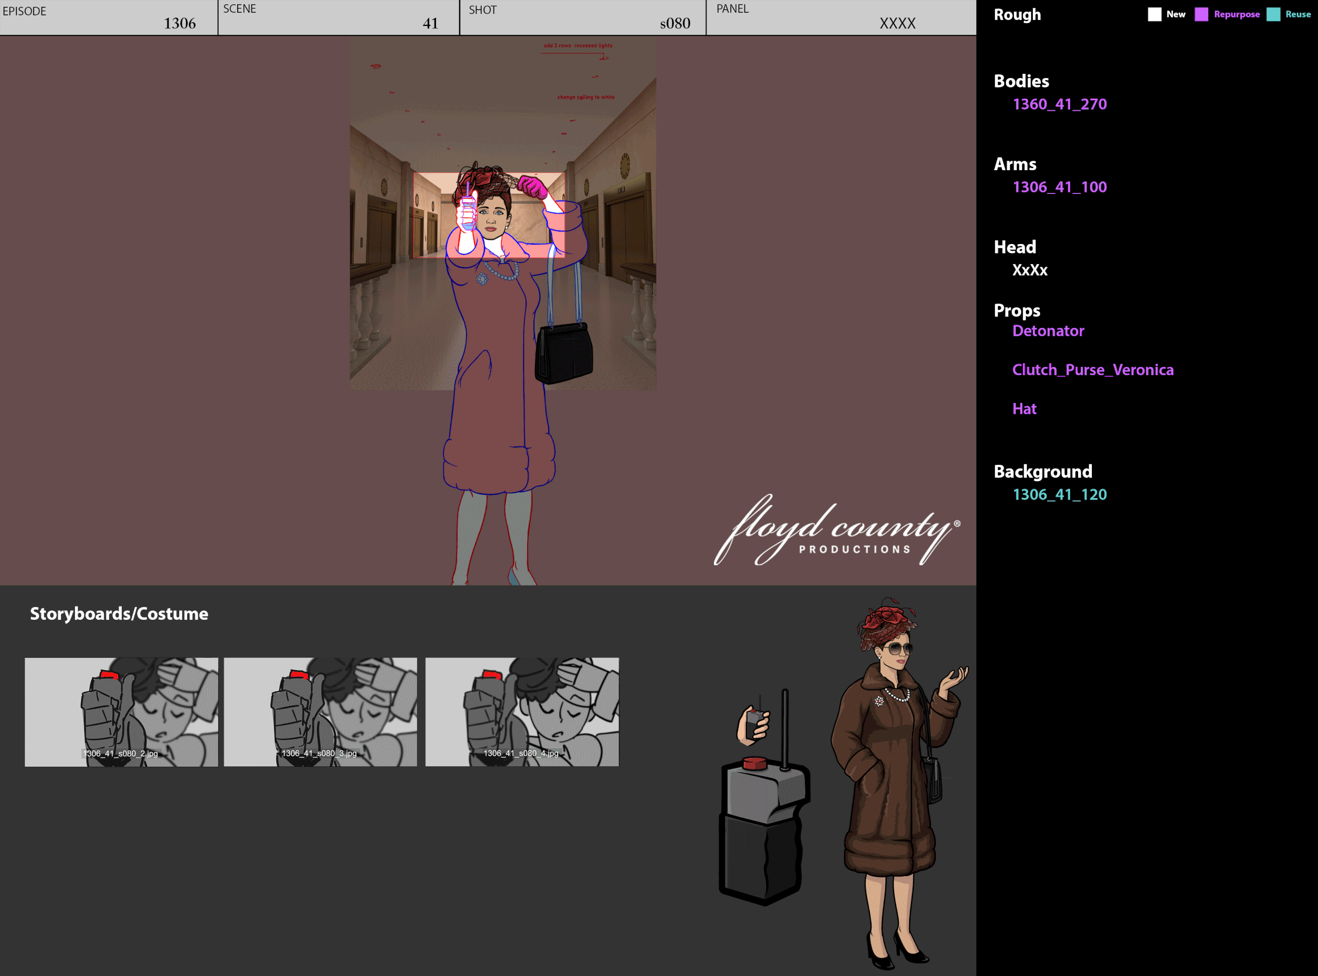This screenshot has width=1318, height=976.
Task: Click the purple Repurpose legend swatch
Action: (1201, 15)
